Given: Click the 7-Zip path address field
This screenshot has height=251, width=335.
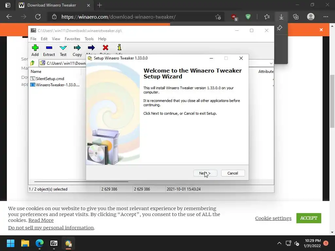Looking at the screenshot, I should pyautogui.click(x=66, y=63).
